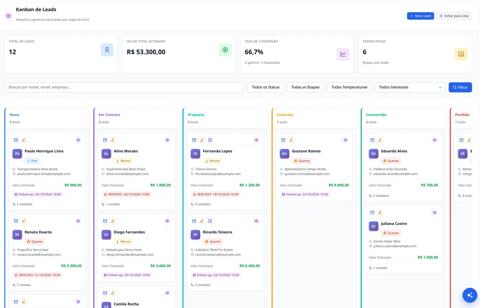
Task: View details of Paulo Henrique Lima lead
Action: pos(78,140)
